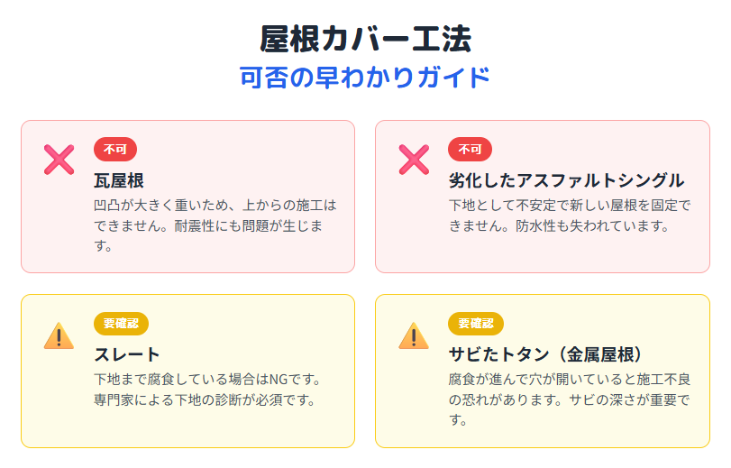The image size is (731, 468).
Task: Click the description starting 腐食が進んで穴が開いている
Action: point(570,399)
